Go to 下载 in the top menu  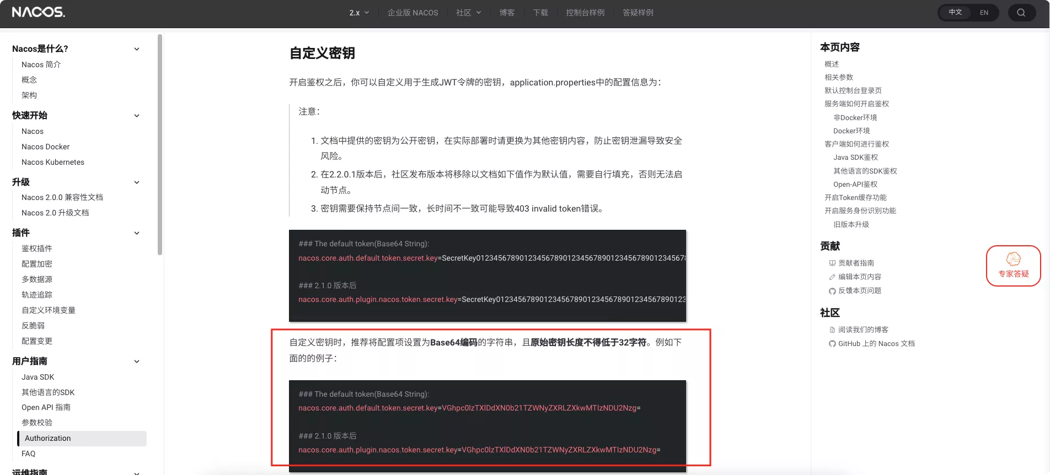point(540,13)
